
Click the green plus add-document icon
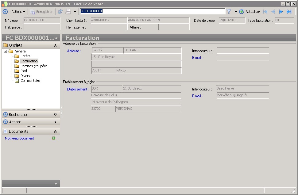[x=54, y=138]
